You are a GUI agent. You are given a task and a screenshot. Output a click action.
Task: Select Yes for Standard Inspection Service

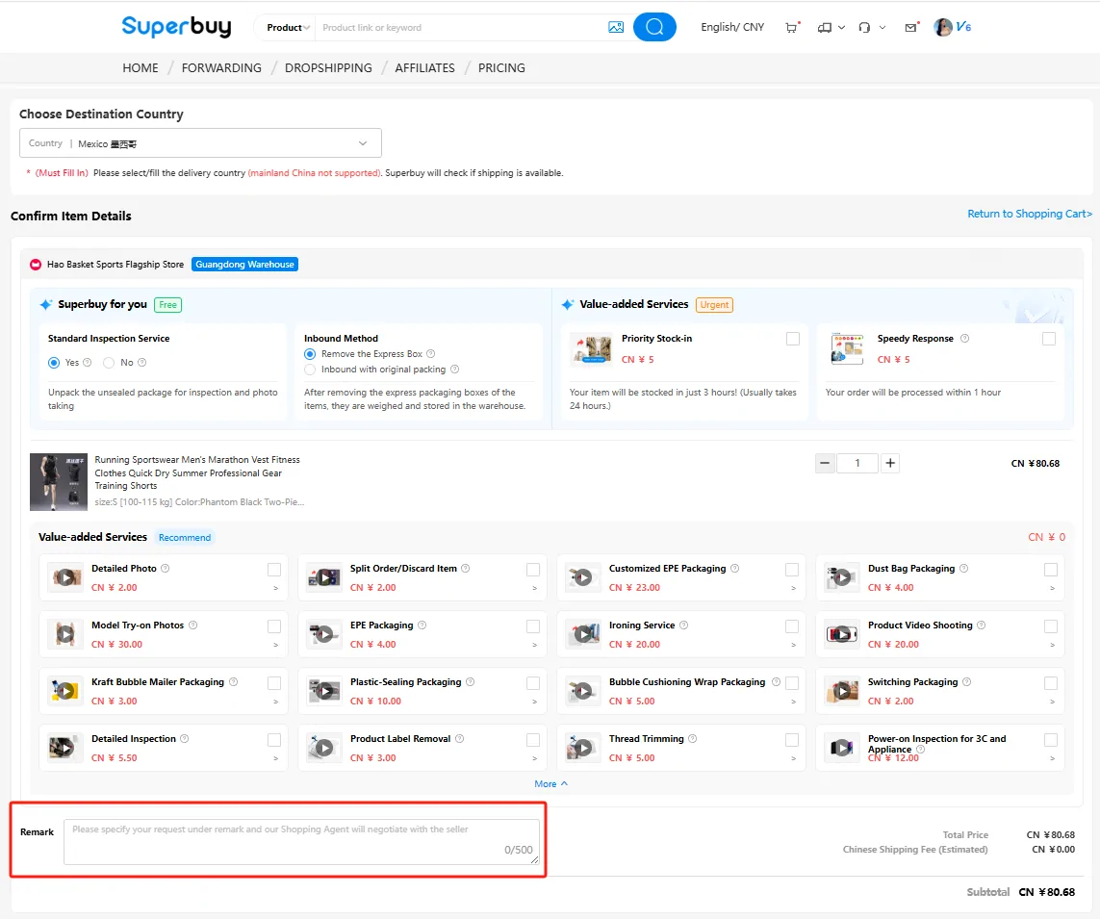coord(54,363)
